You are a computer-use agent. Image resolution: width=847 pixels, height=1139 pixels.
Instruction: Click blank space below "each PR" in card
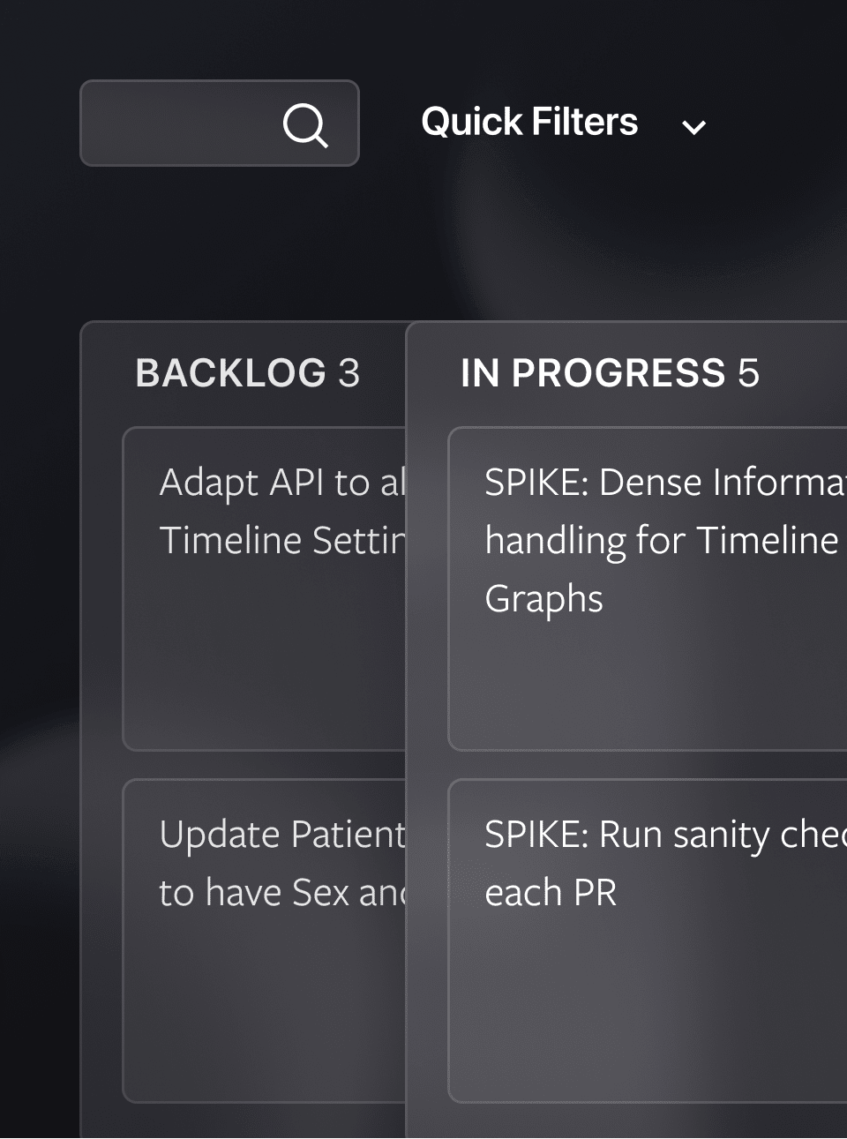coord(644,1015)
